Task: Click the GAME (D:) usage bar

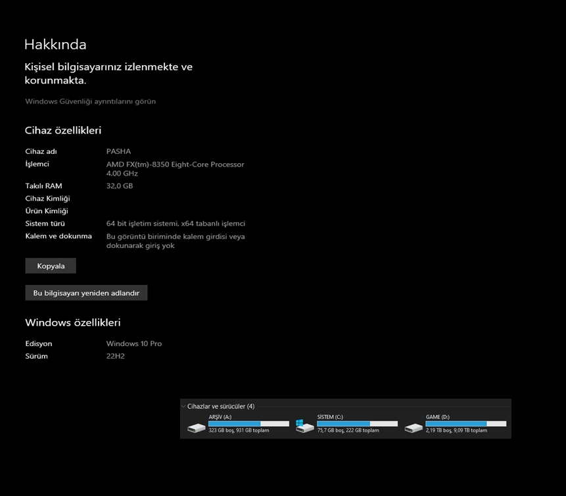Action: coord(466,424)
